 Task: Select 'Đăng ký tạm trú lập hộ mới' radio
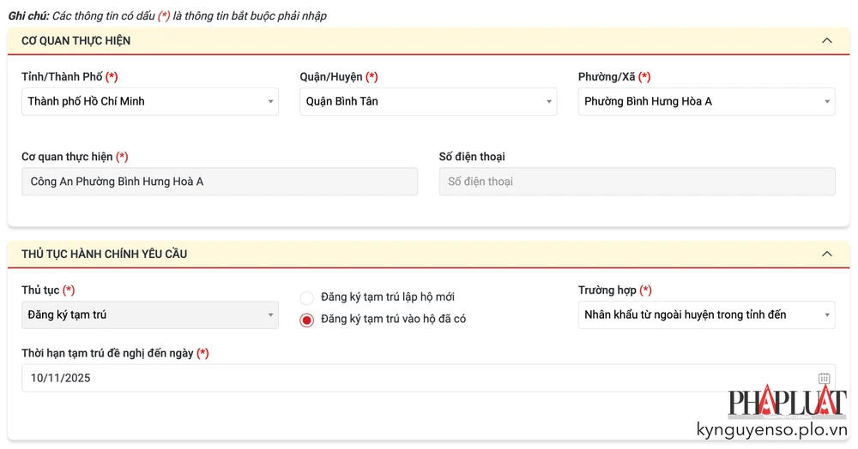coord(307,298)
